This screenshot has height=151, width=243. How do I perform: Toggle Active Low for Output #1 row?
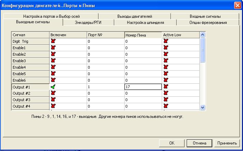(x=166, y=86)
